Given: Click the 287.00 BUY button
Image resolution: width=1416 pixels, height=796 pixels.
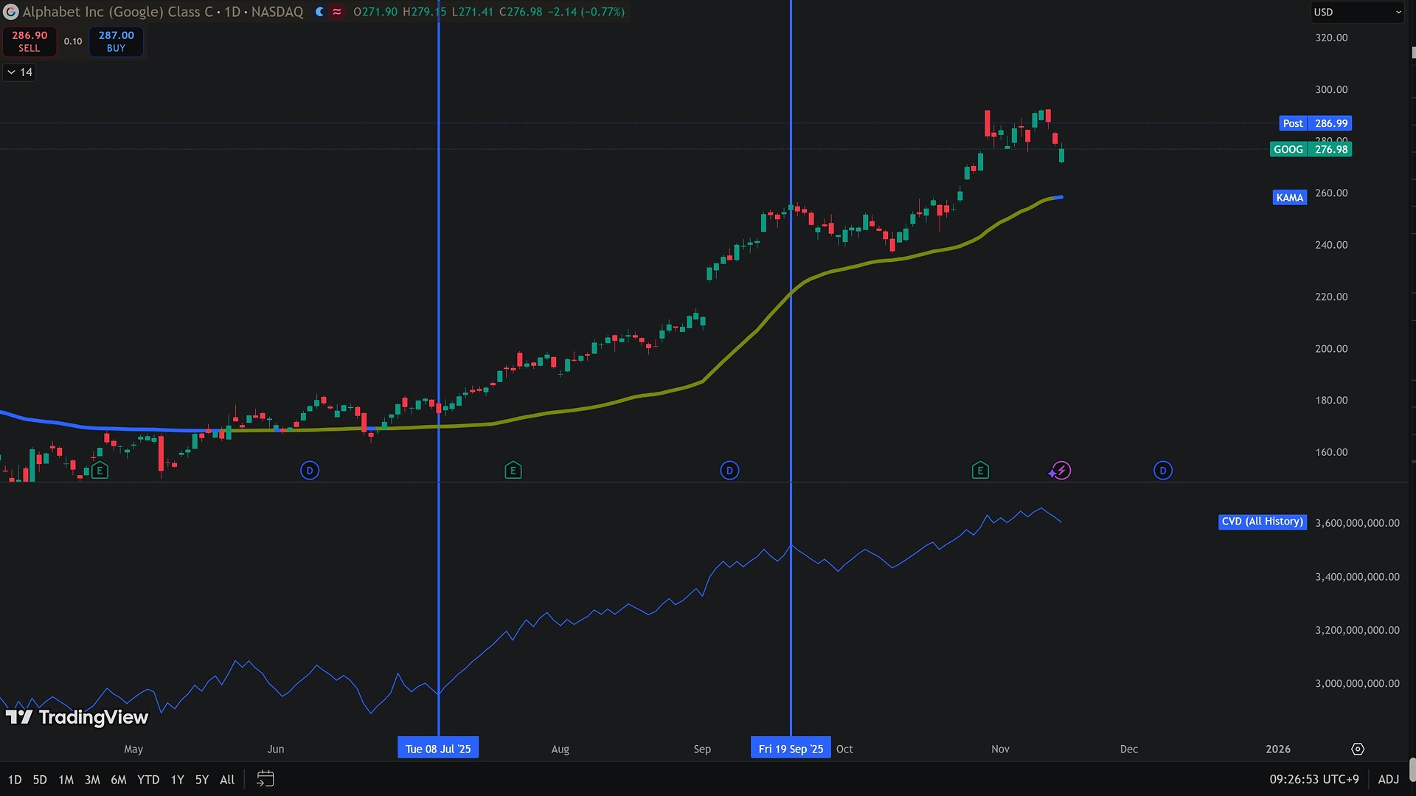Looking at the screenshot, I should tap(117, 41).
